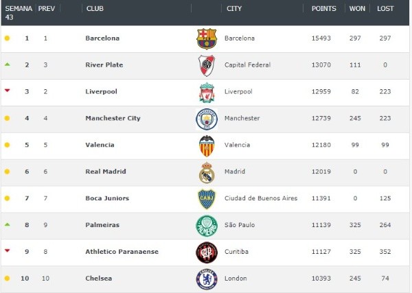Open the Barcelona club name link
The height and width of the screenshot is (293, 412).
(102, 38)
